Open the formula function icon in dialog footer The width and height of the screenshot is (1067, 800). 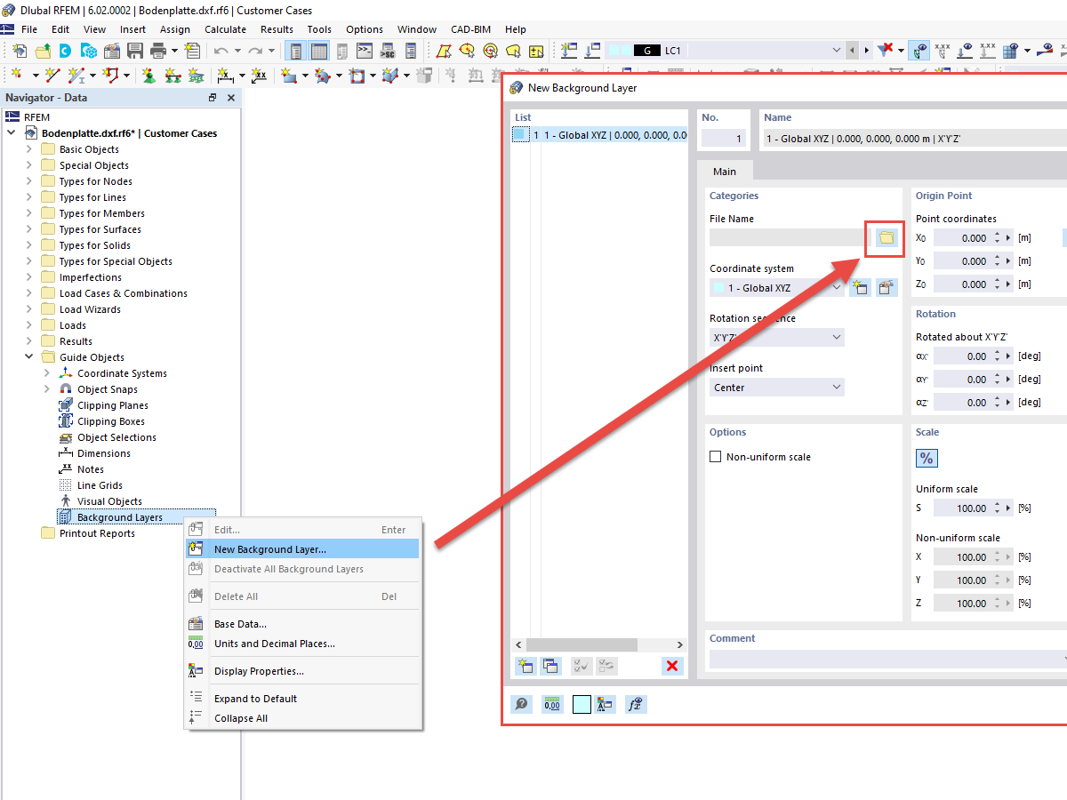pyautogui.click(x=633, y=703)
